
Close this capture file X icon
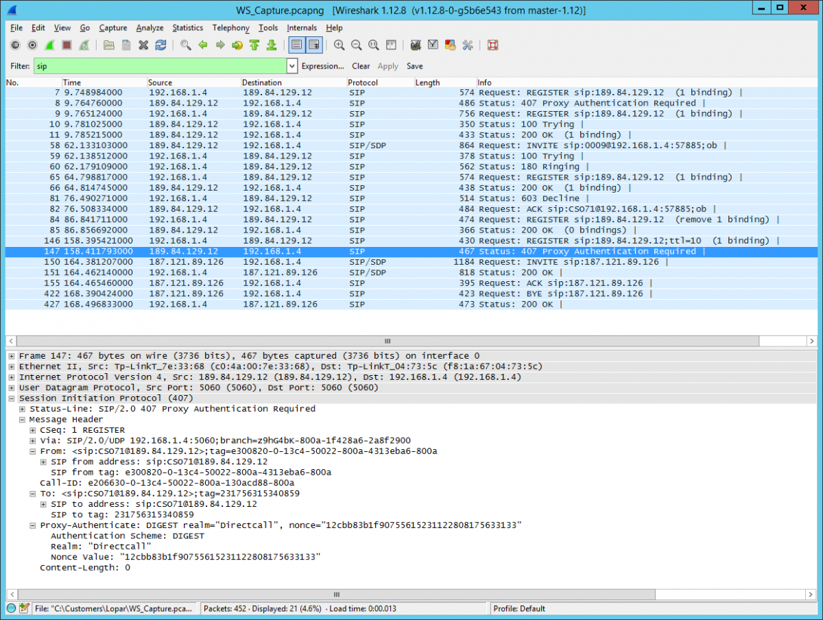point(143,45)
